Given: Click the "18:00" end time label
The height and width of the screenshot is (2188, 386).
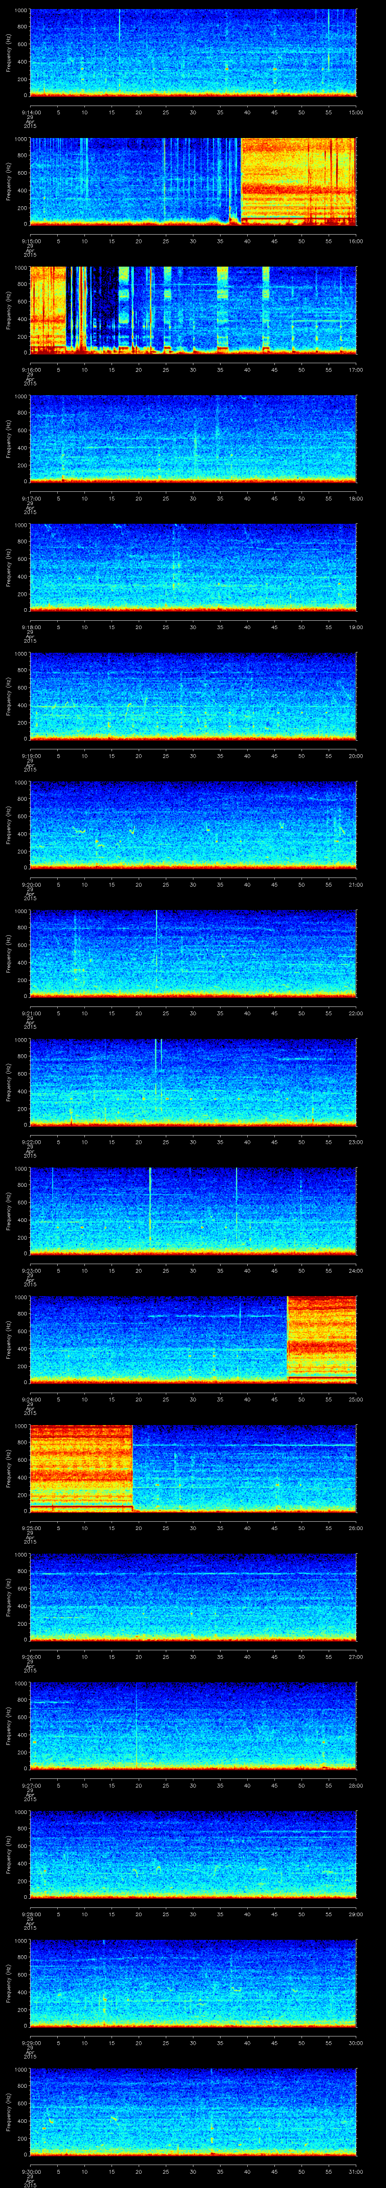Looking at the screenshot, I should tap(356, 499).
